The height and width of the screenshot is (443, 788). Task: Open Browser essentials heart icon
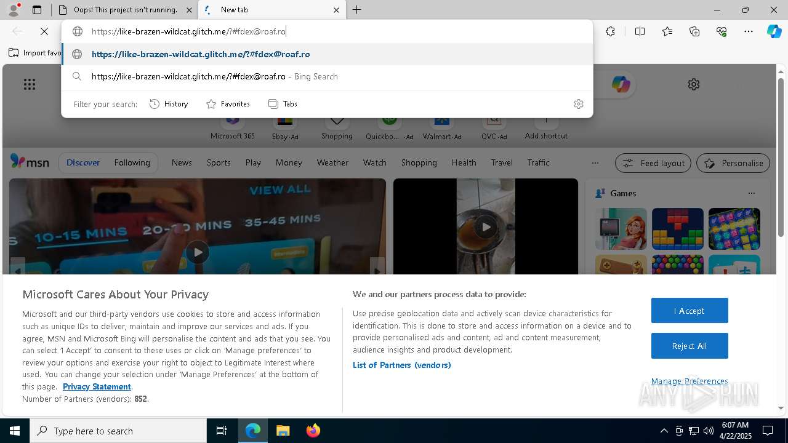pyautogui.click(x=722, y=31)
